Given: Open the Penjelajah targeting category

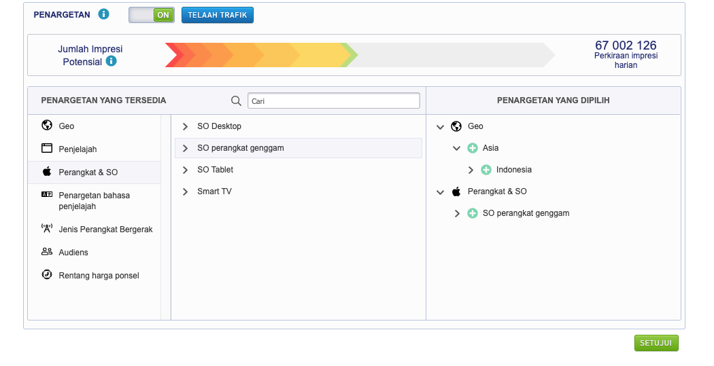Looking at the screenshot, I should (x=78, y=149).
